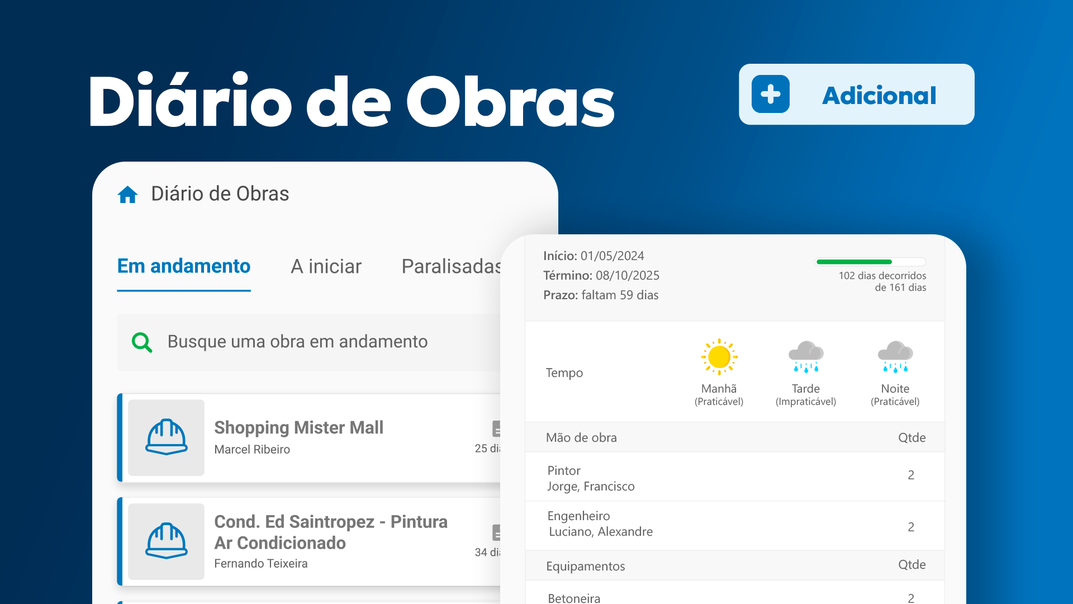Click the blue plus icon beside Adicional
The height and width of the screenshot is (604, 1073).
770,95
